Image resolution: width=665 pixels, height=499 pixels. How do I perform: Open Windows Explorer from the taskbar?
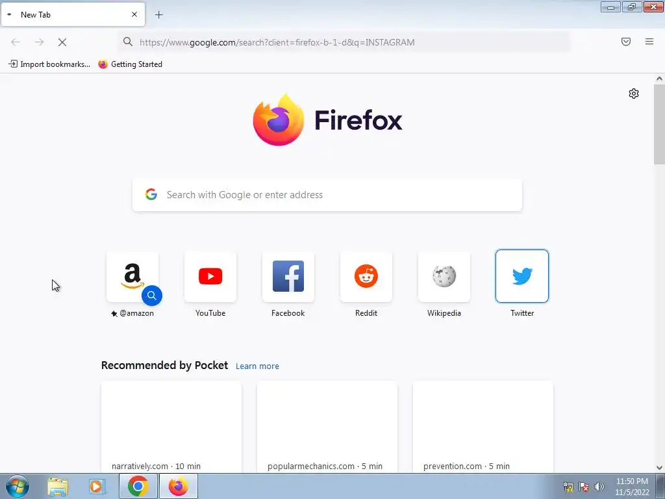pyautogui.click(x=58, y=486)
